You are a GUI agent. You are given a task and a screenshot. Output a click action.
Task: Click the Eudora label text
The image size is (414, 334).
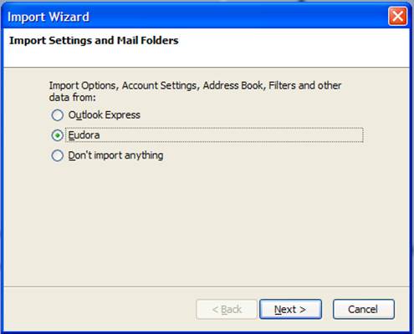(84, 135)
